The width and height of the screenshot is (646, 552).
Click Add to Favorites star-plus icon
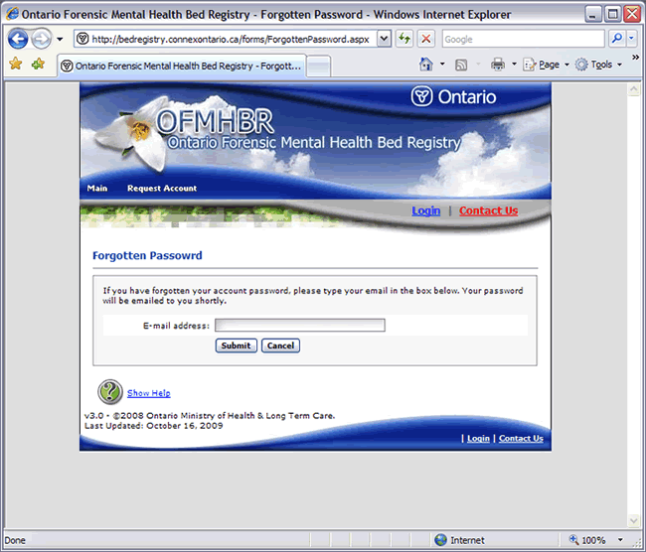(38, 64)
